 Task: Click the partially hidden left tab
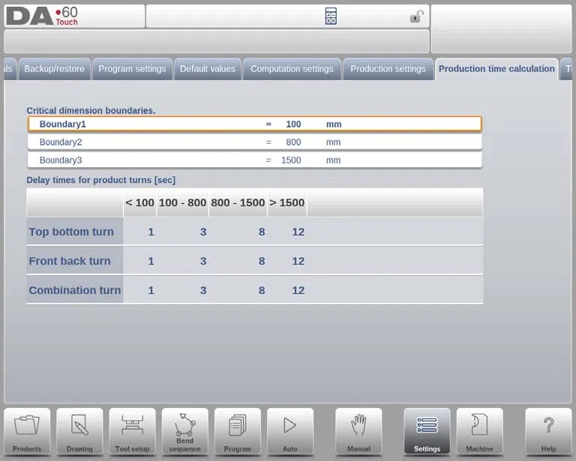pyautogui.click(x=10, y=69)
